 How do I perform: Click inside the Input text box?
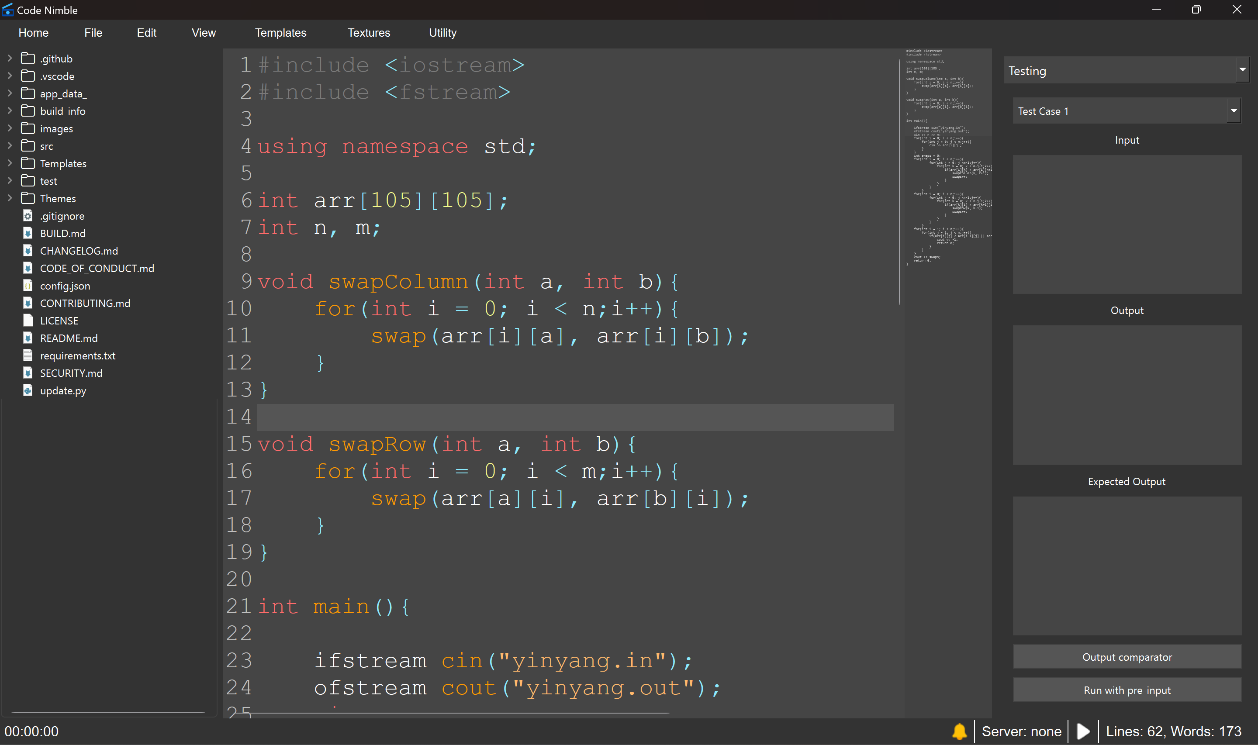tap(1127, 224)
